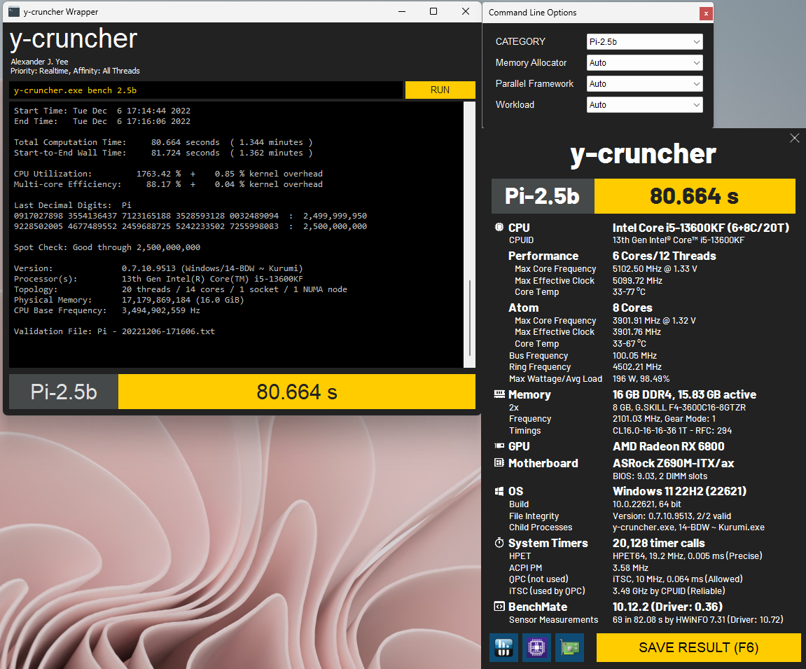806x669 pixels.
Task: Minimize the y-cruncher Wrapper window
Action: (402, 11)
